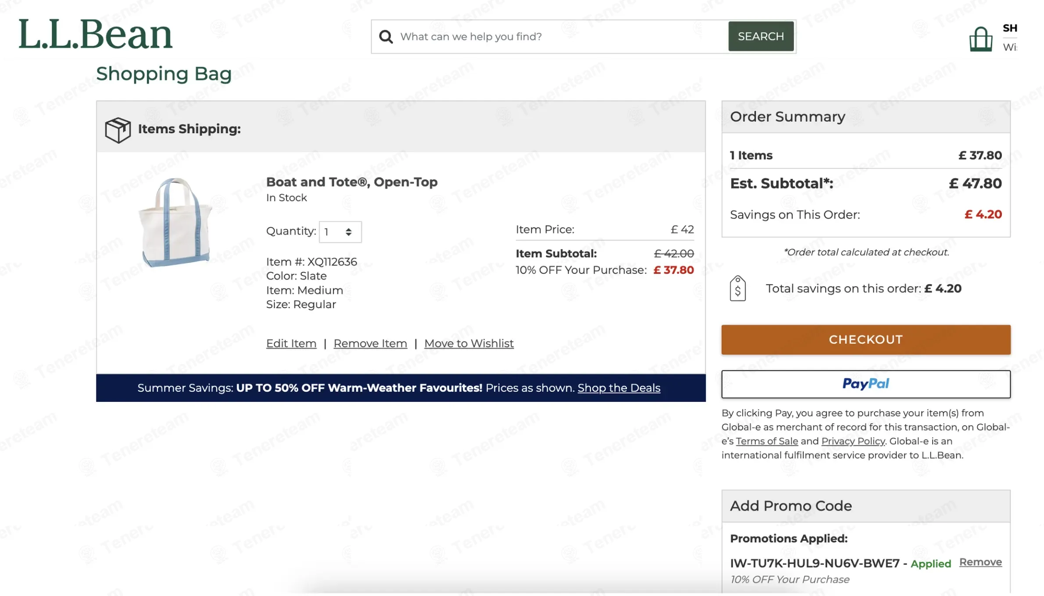Viewport: 1044px width, 596px height.
Task: Click the shipping box icon
Action: [118, 130]
